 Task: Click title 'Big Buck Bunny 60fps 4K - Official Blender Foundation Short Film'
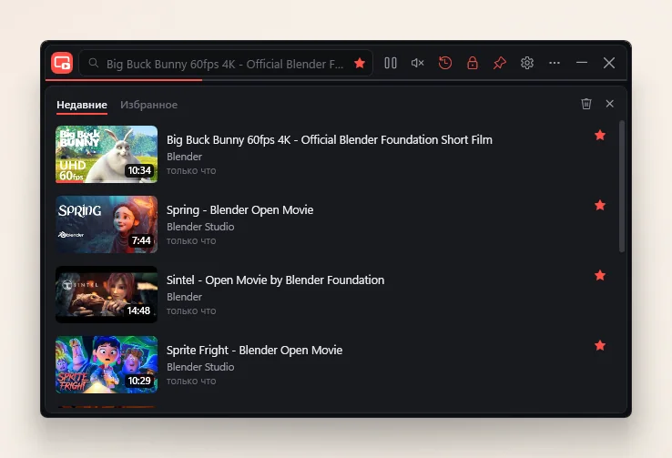[x=329, y=139]
